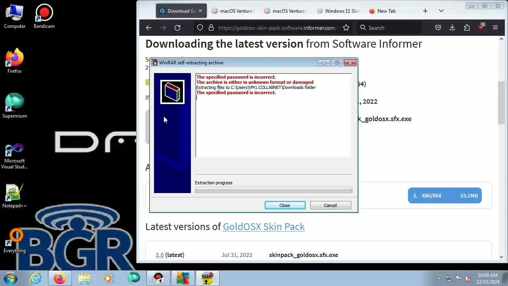The width and height of the screenshot is (508, 286).
Task: Select the Notepad++ desktop shortcut
Action: [x=15, y=196]
